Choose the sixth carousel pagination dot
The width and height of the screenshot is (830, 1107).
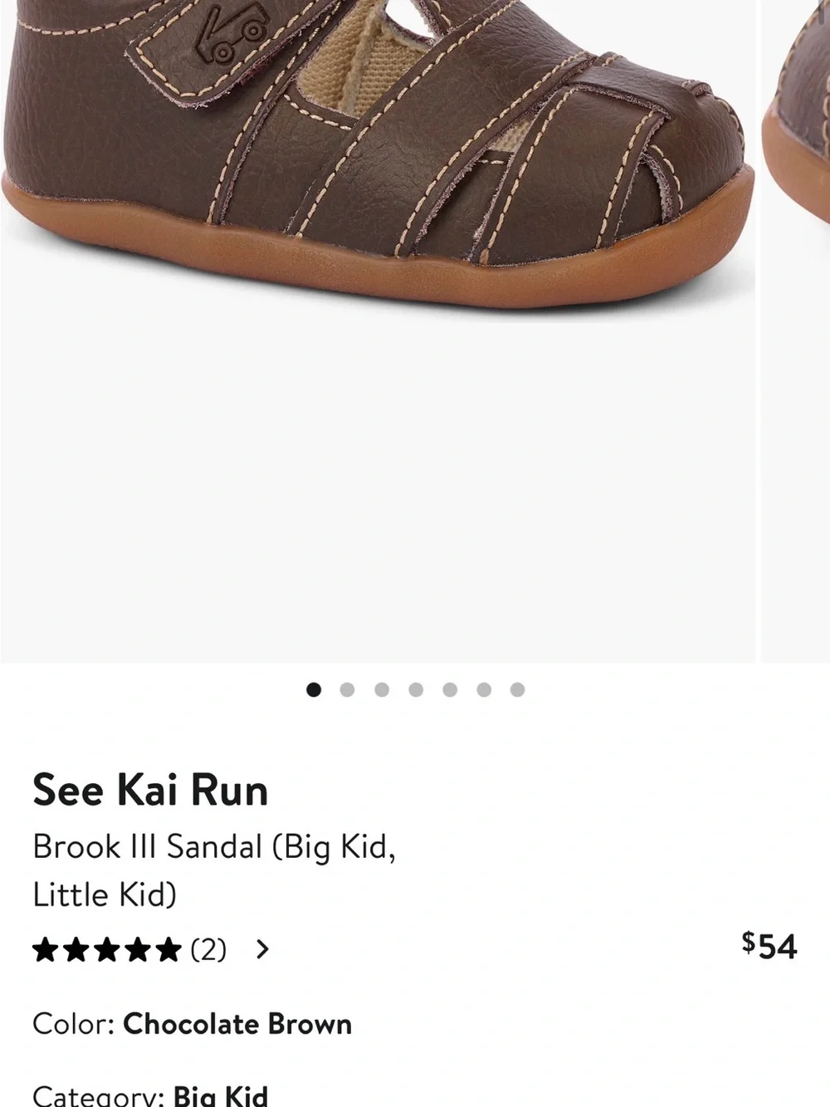point(484,689)
